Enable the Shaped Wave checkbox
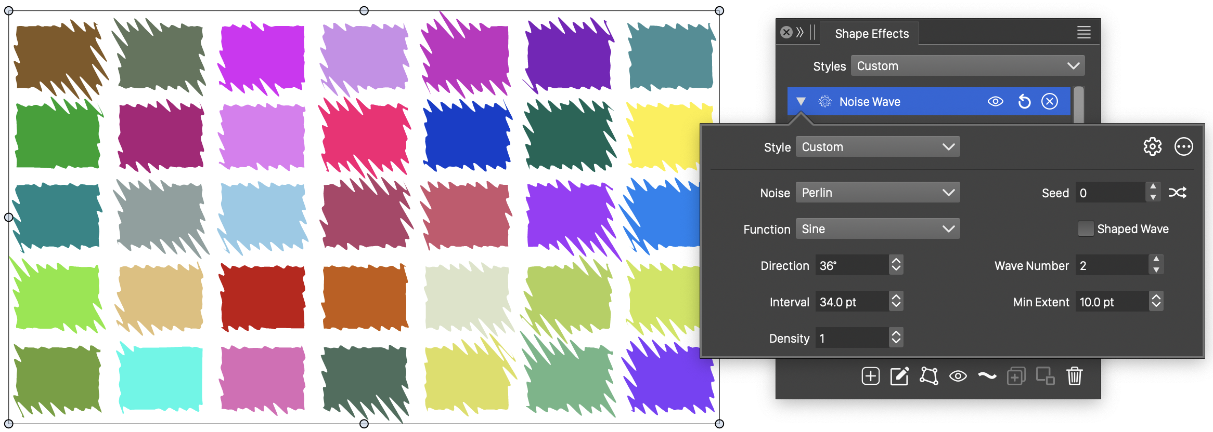This screenshot has width=1213, height=432. (x=1086, y=229)
